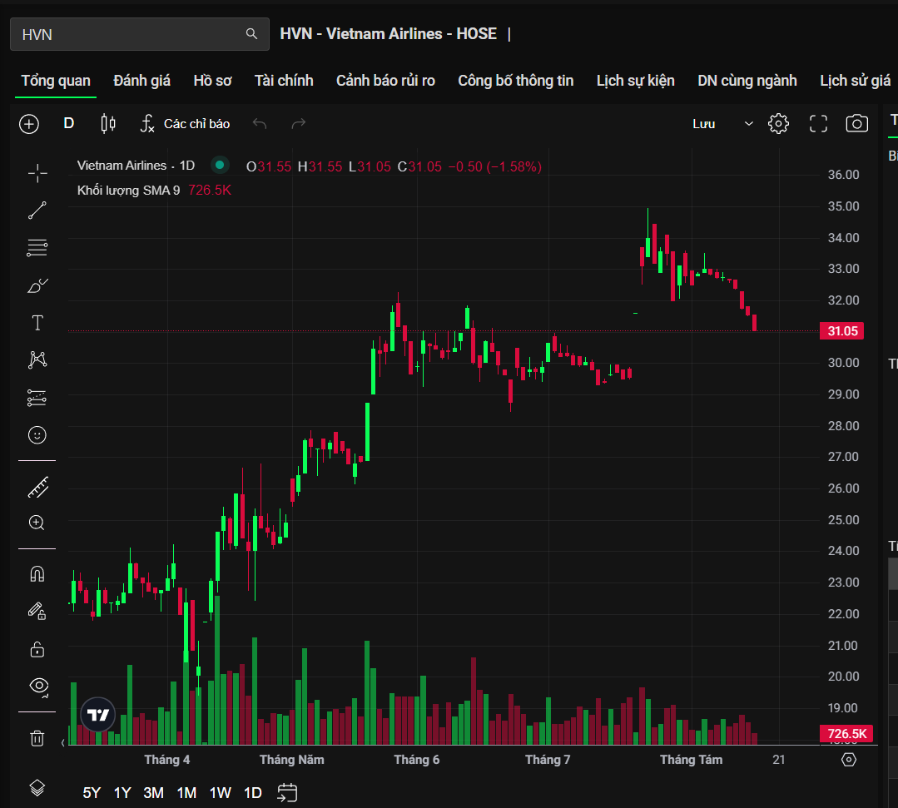Switch to the Đánh giá tab
The image size is (898, 808).
(x=142, y=81)
